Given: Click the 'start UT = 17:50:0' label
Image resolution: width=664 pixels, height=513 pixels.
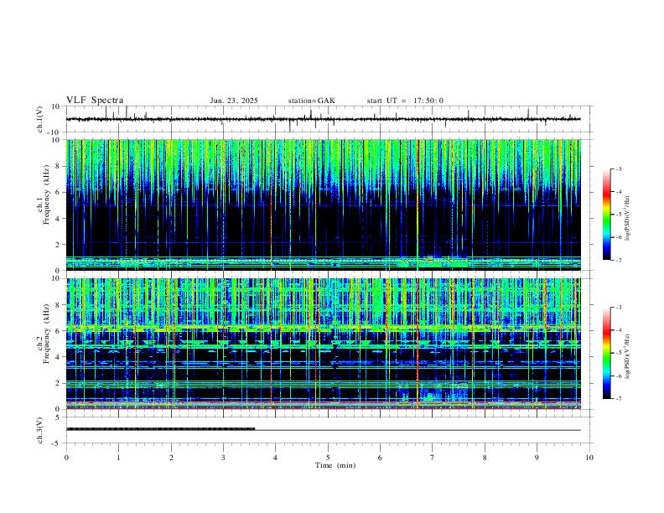Looking at the screenshot, I should [x=405, y=101].
